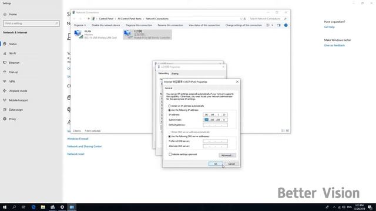Open taskbar search
Screen dimensions: 376x211
[x=14, y=207]
